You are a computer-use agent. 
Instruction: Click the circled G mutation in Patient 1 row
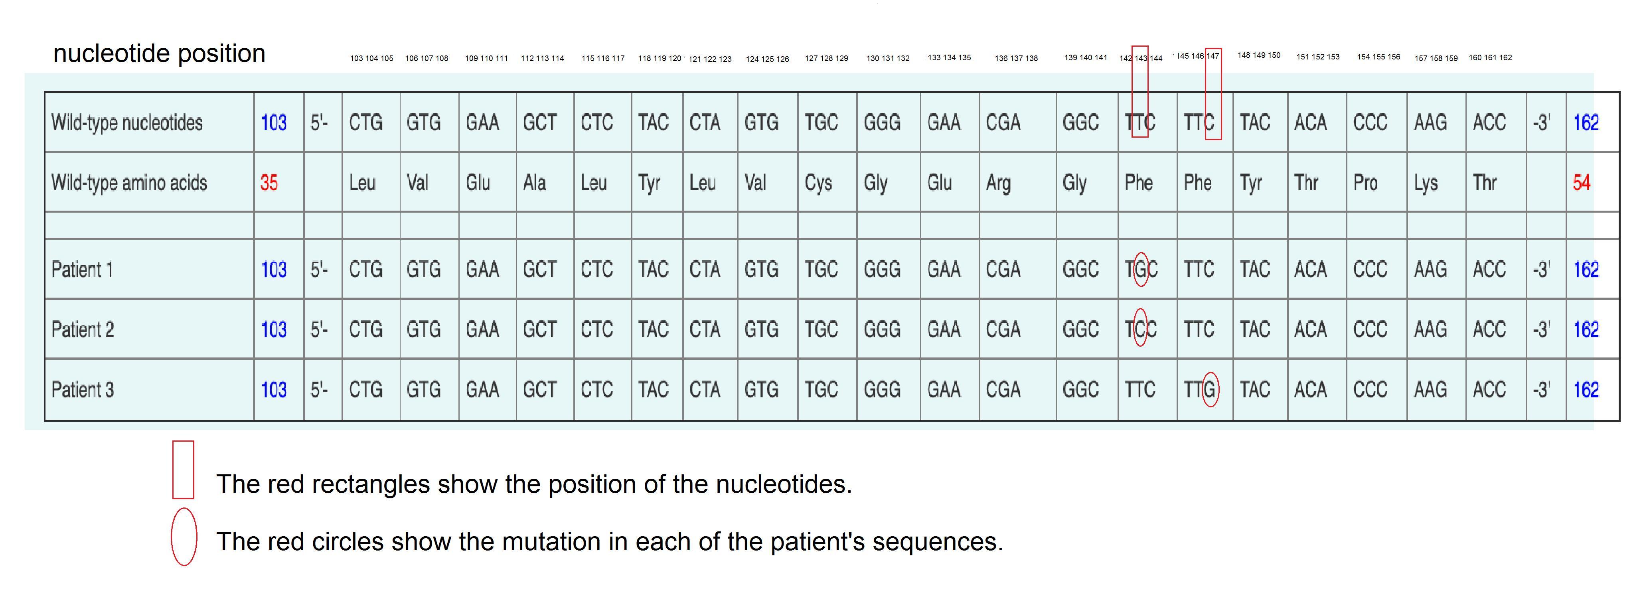coord(1141,270)
